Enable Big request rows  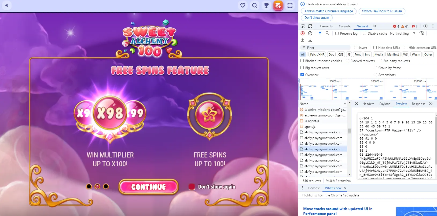[302, 68]
